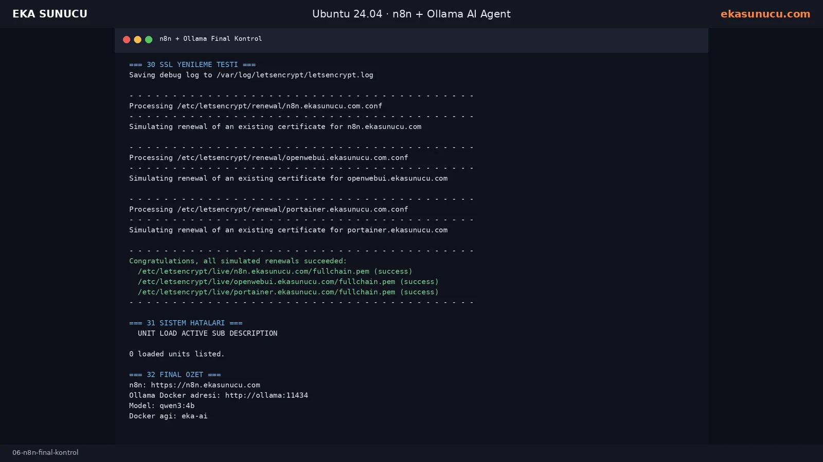This screenshot has height=462, width=823.
Task: Click the red close dot of terminal window
Action: (x=127, y=40)
